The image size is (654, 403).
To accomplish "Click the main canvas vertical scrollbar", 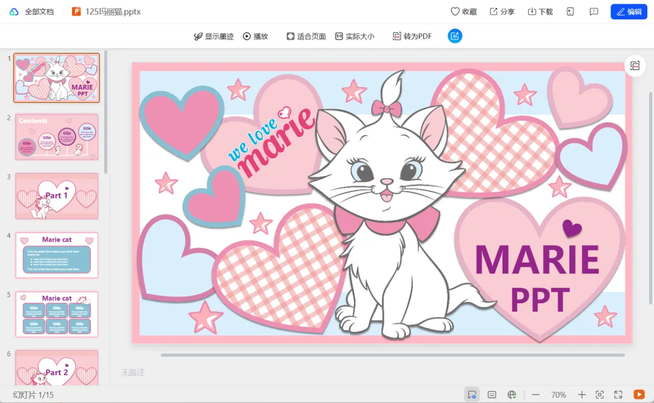I will pos(650,198).
